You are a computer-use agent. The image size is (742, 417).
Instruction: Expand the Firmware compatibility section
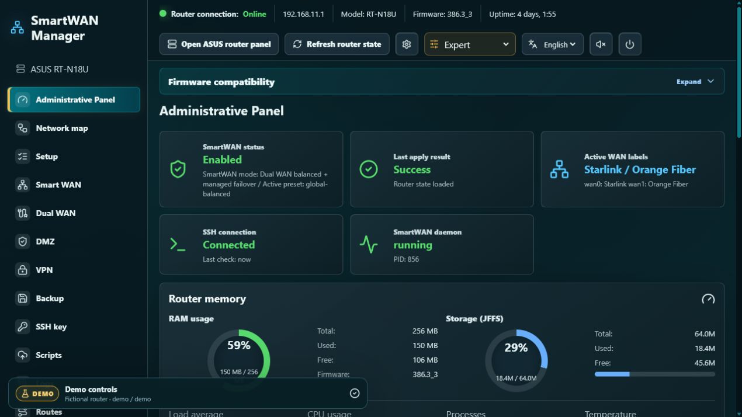pyautogui.click(x=695, y=82)
